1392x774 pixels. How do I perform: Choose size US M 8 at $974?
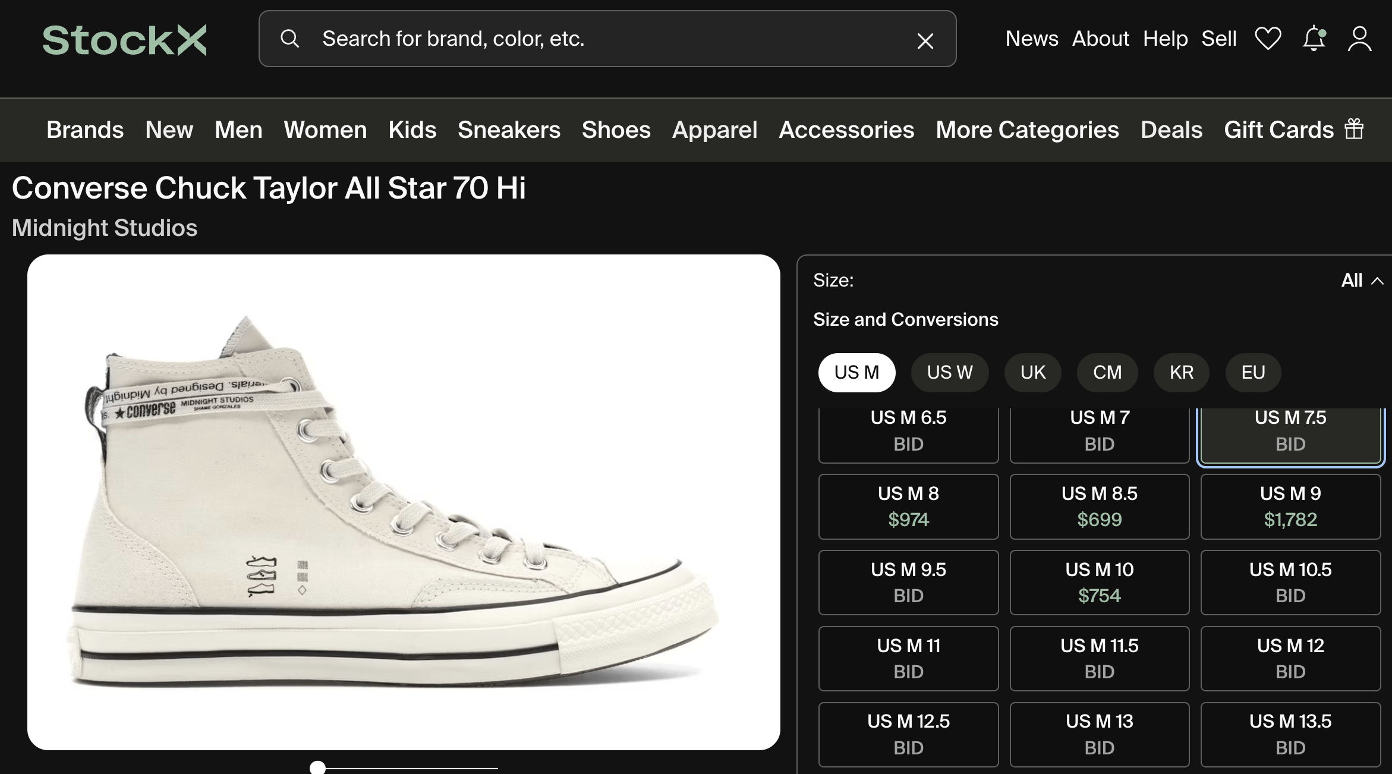pos(908,506)
